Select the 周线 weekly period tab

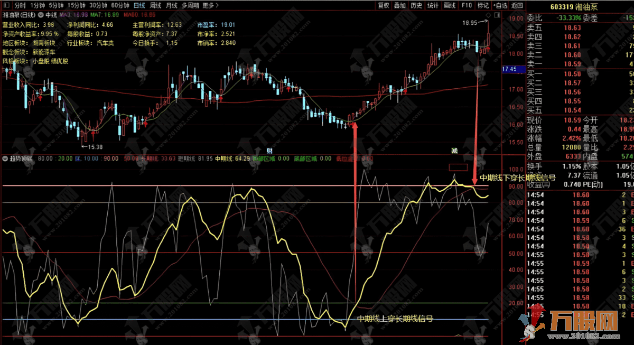tap(156, 5)
